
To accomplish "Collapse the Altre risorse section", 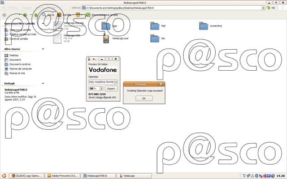I will coord(43,49).
